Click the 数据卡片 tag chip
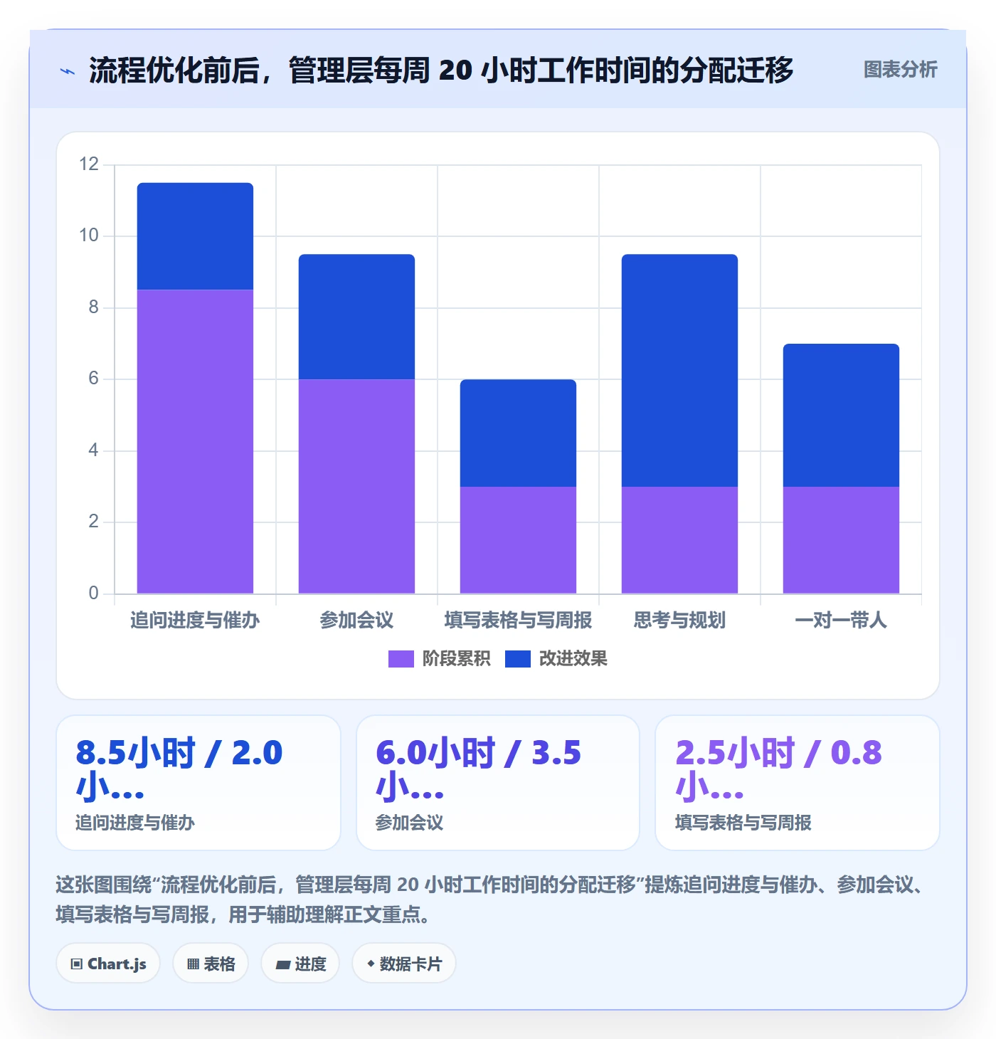 pos(404,964)
